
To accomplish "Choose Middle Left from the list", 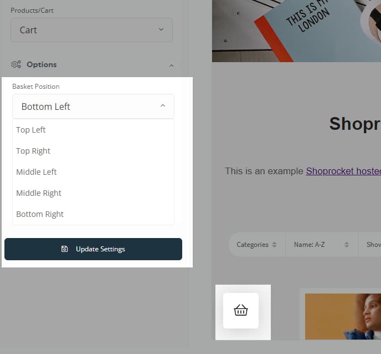I will pos(37,172).
